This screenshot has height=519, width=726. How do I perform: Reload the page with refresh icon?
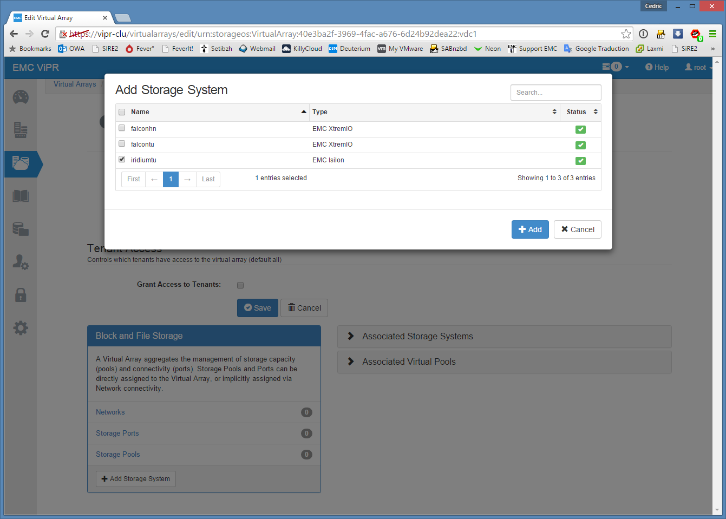pyautogui.click(x=45, y=34)
